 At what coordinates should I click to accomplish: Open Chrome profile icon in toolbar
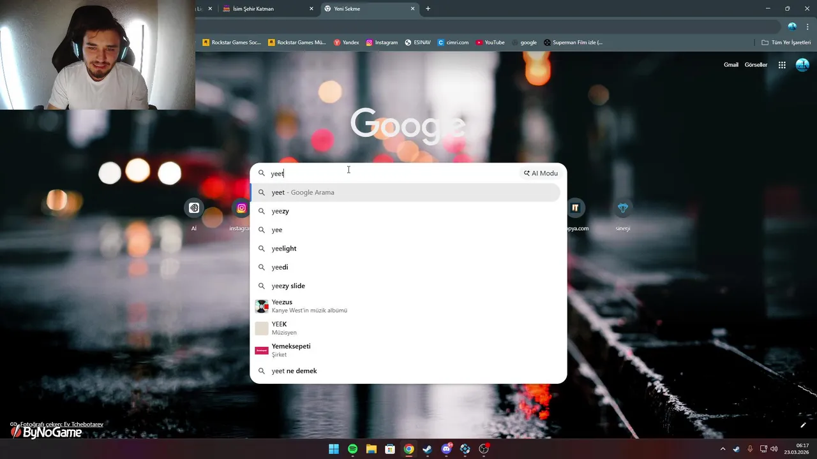792,27
